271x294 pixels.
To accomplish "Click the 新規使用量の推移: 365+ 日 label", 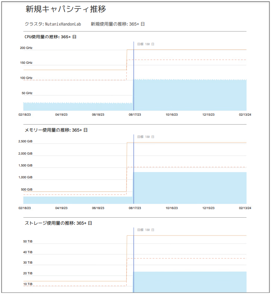I will 118,24.
